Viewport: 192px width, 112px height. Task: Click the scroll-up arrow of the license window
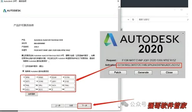click(119, 7)
